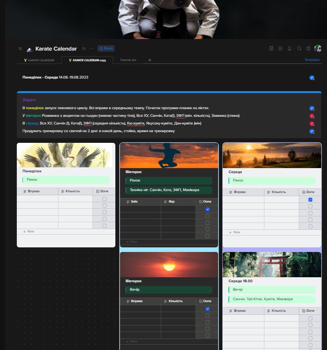This screenshot has width=327, height=350.
Task: Open notifications bell
Action: (x=290, y=49)
